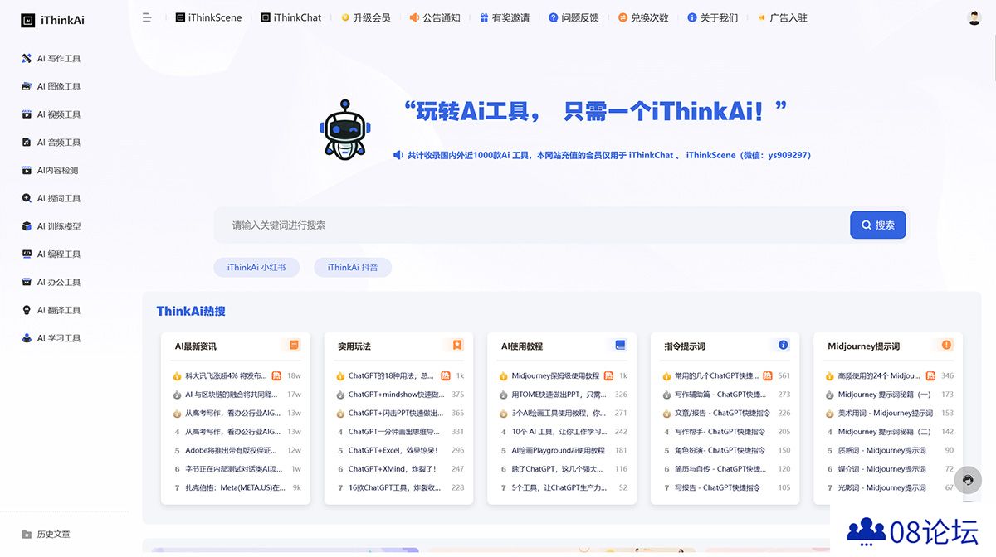Screen dimensions: 996x557
Task: Open 写作辅助篇 - ChatGPT快捷 link
Action: [720, 395]
